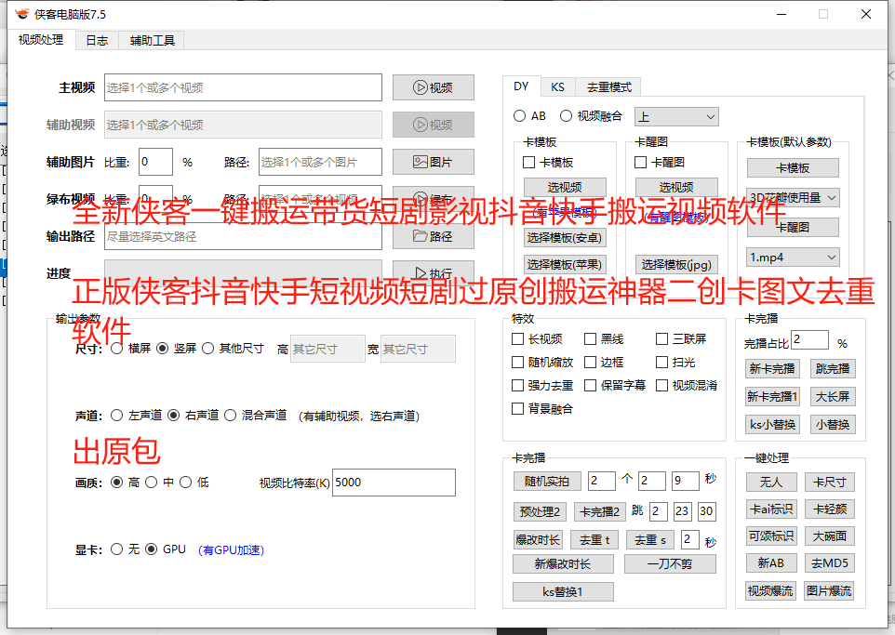The image size is (895, 635).
Task: Click the ks小替换 button
Action: [772, 425]
